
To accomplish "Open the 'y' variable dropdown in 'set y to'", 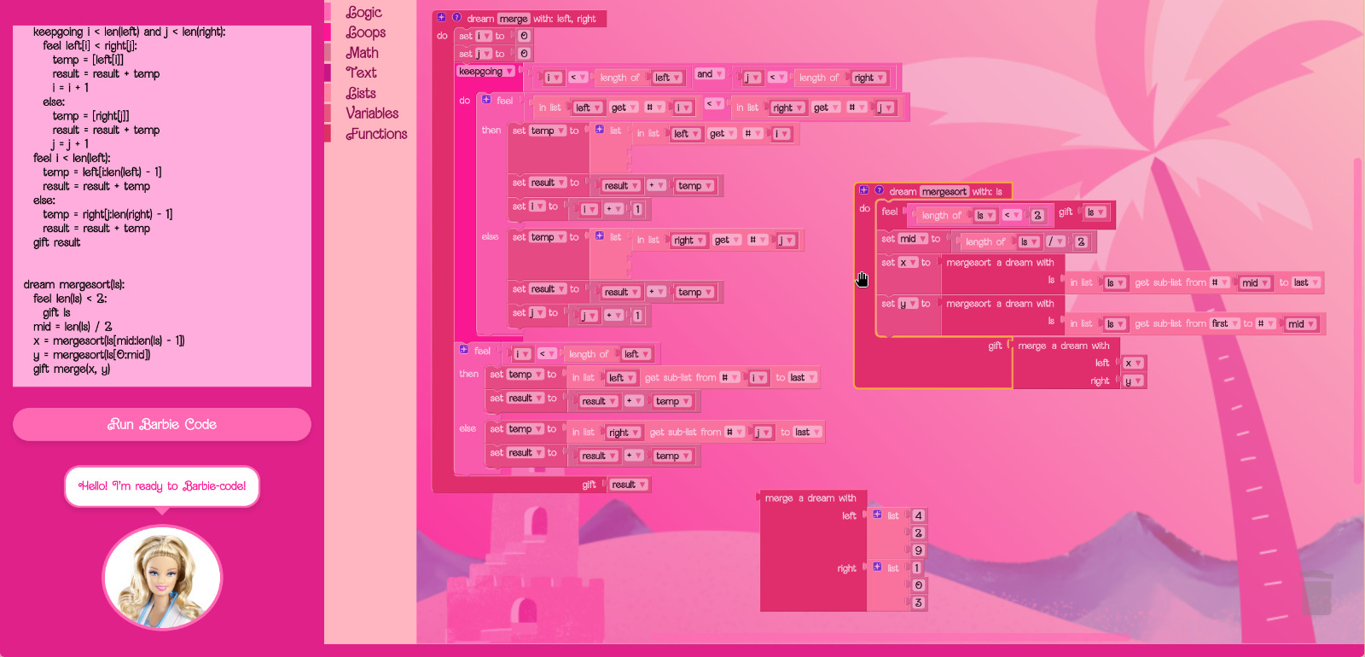I will [909, 304].
